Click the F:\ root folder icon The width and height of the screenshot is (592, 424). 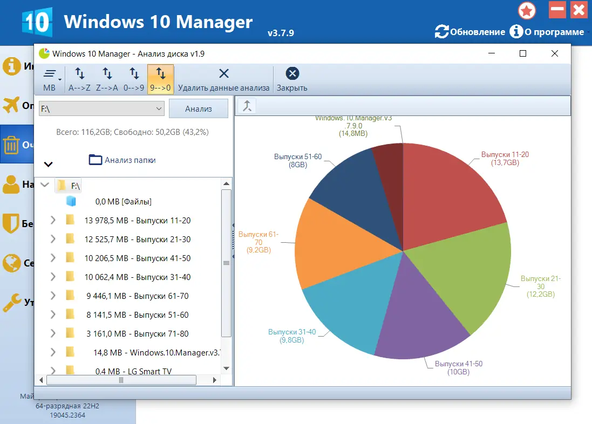pos(62,186)
